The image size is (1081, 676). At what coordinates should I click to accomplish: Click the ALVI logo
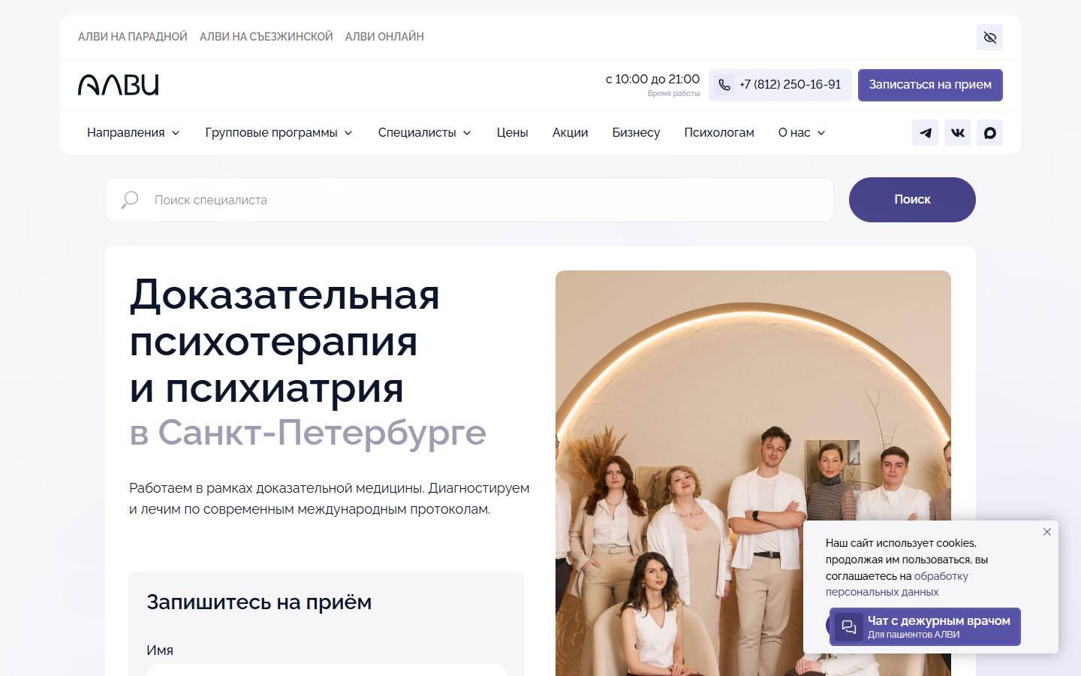point(119,85)
